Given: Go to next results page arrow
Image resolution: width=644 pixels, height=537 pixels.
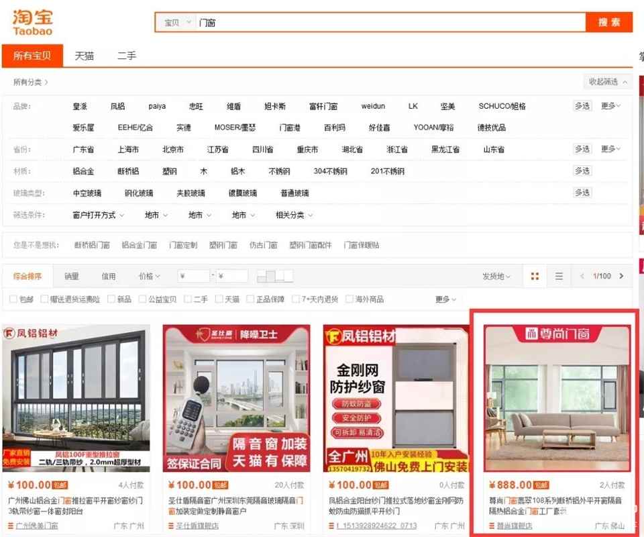Looking at the screenshot, I should pos(622,277).
